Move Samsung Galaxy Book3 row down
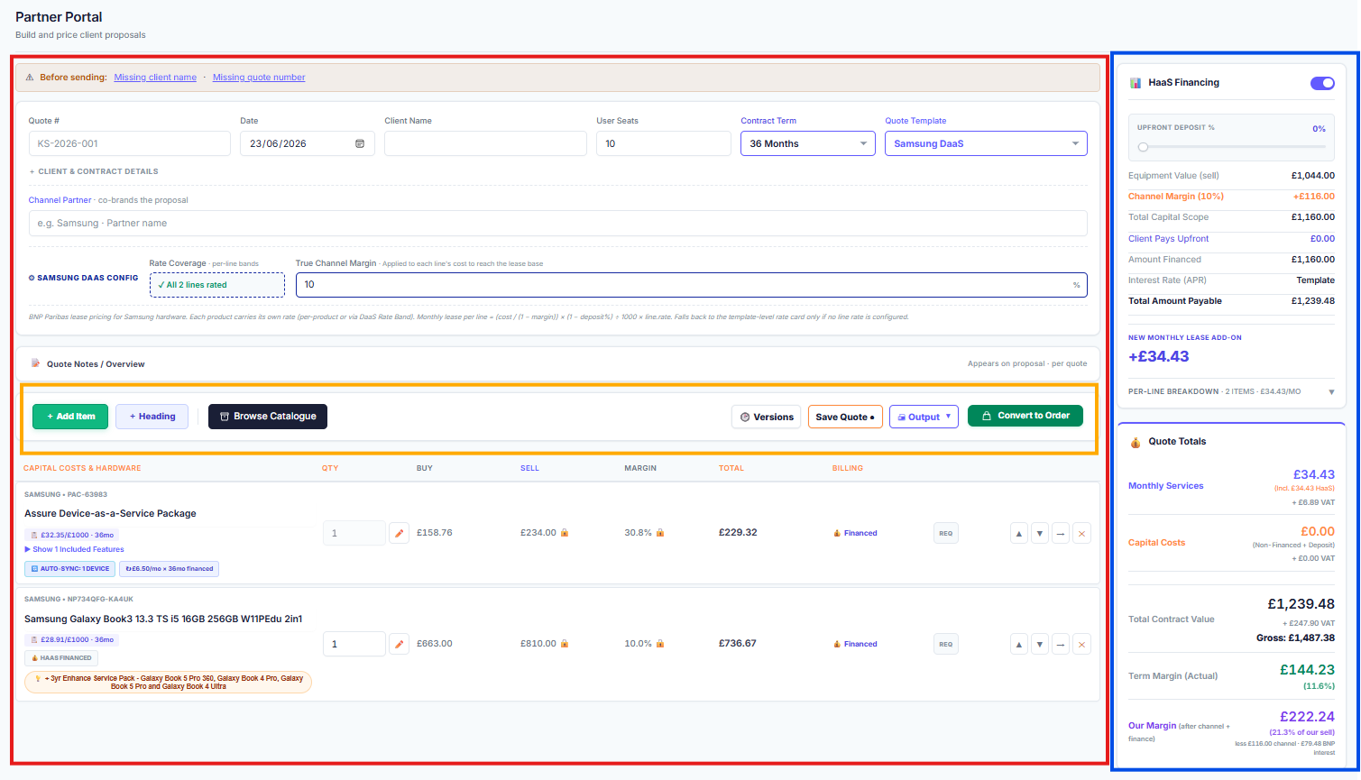This screenshot has height=780, width=1361. click(x=1040, y=644)
